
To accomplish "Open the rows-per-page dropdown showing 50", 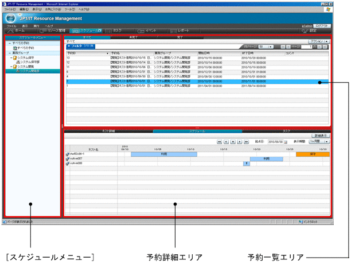I will [x=266, y=47].
